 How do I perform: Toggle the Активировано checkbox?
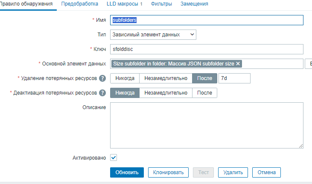click(114, 157)
